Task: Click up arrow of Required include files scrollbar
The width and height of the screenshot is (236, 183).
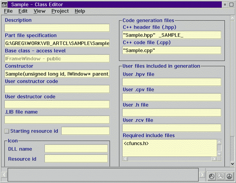Action: (x=219, y=142)
